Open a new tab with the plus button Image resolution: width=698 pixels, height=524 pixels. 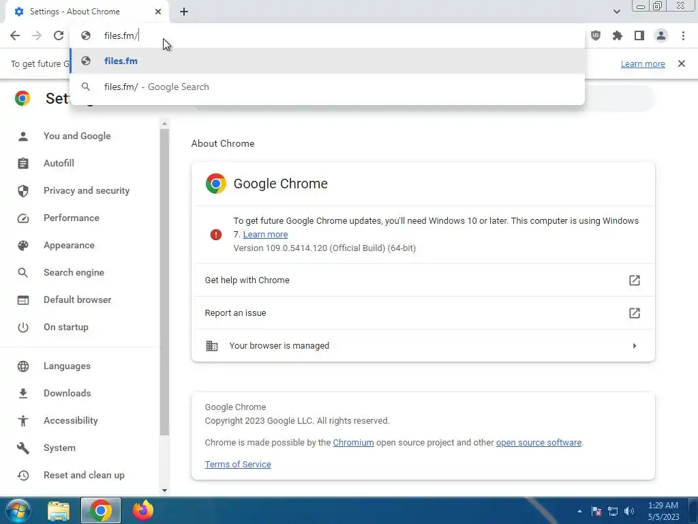[x=184, y=12]
